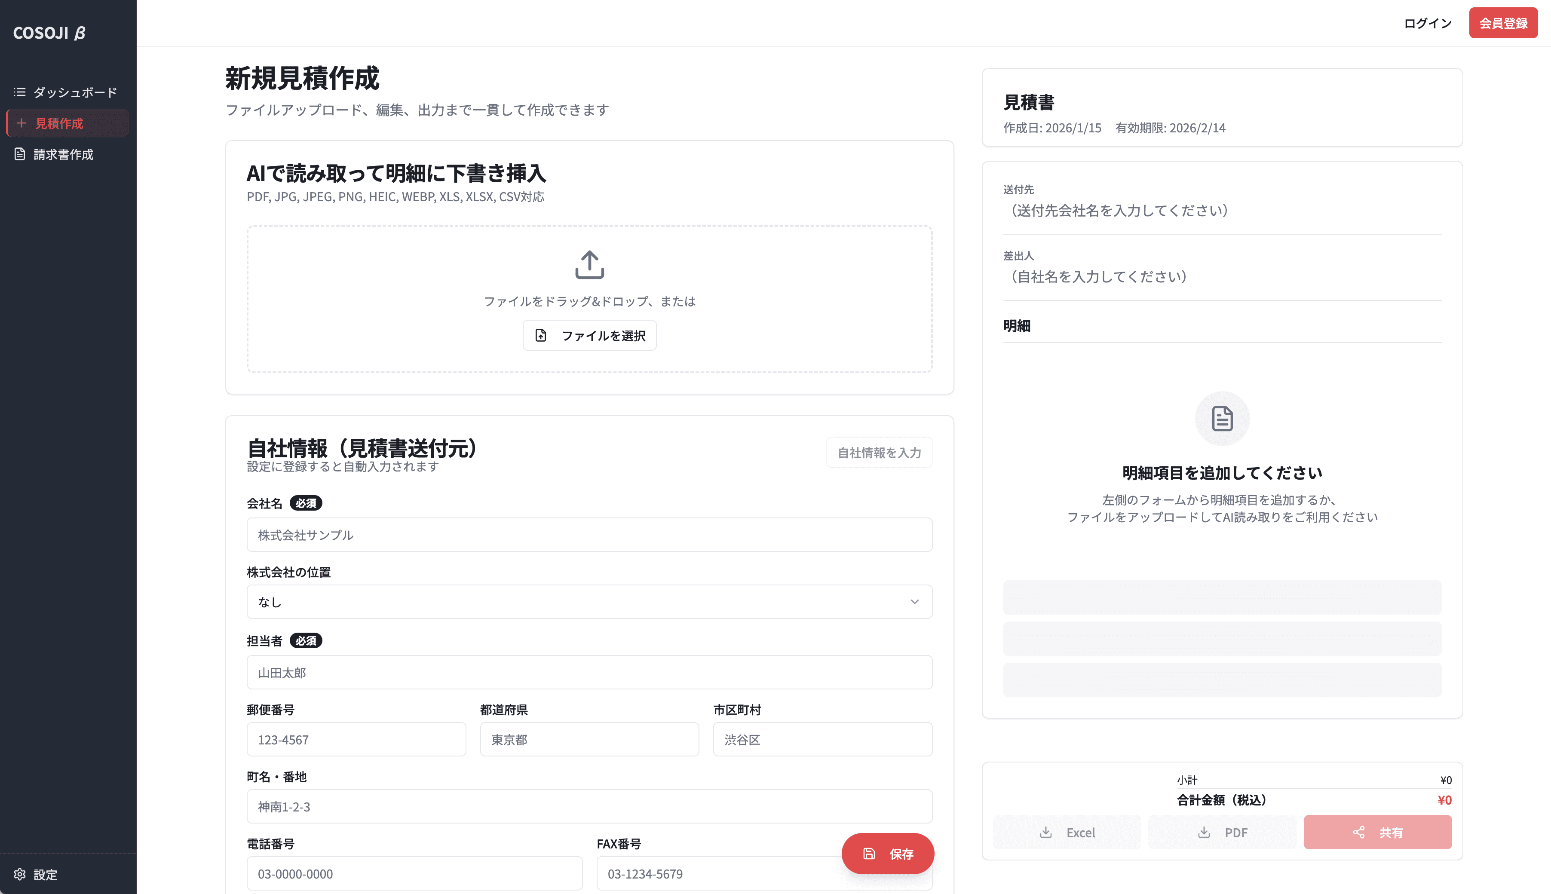The width and height of the screenshot is (1551, 894).
Task: Click the ログイン link
Action: (1428, 23)
